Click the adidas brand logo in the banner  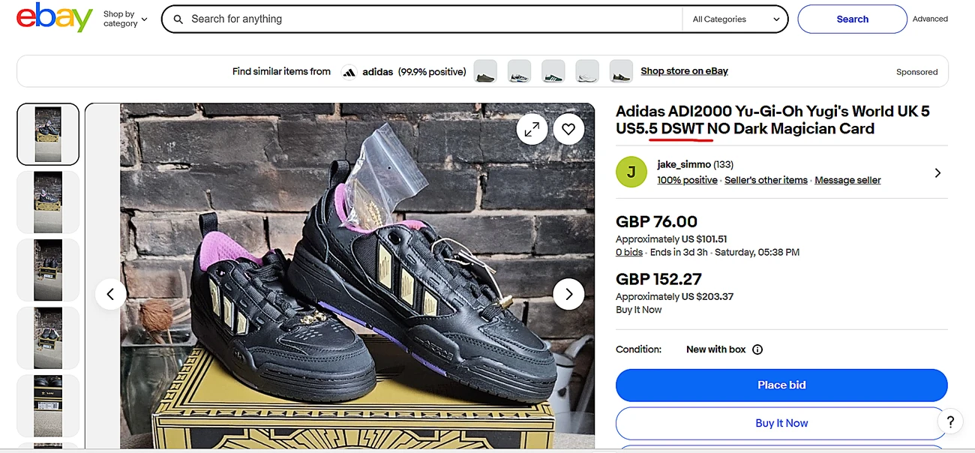(349, 71)
